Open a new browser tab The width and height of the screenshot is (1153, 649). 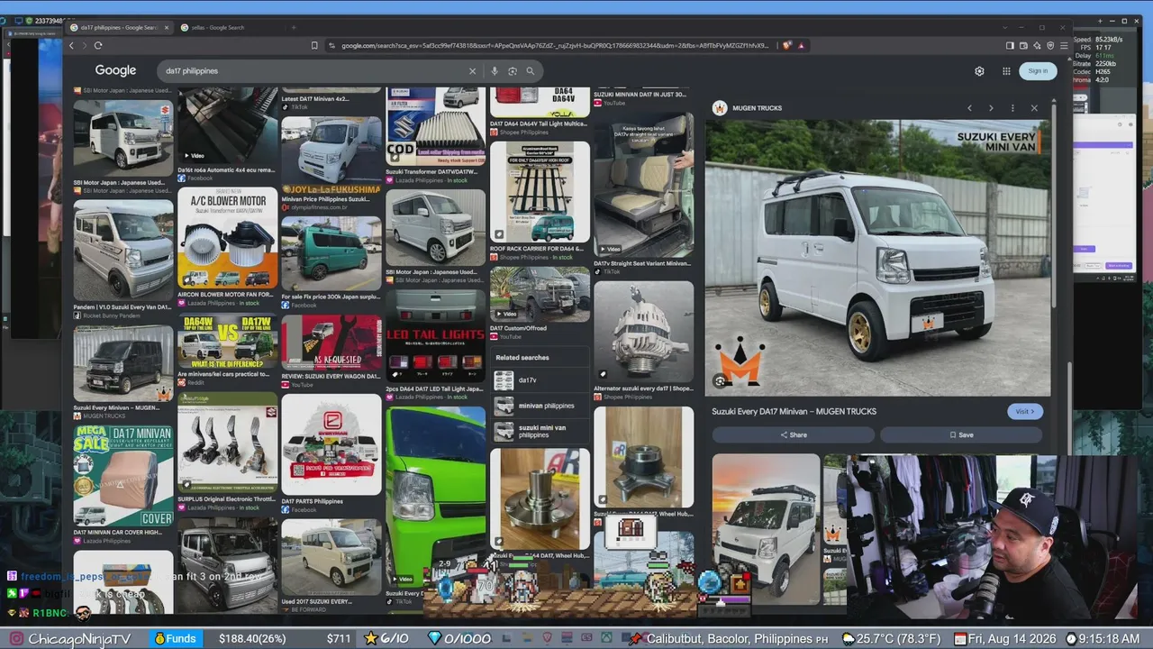(x=293, y=28)
